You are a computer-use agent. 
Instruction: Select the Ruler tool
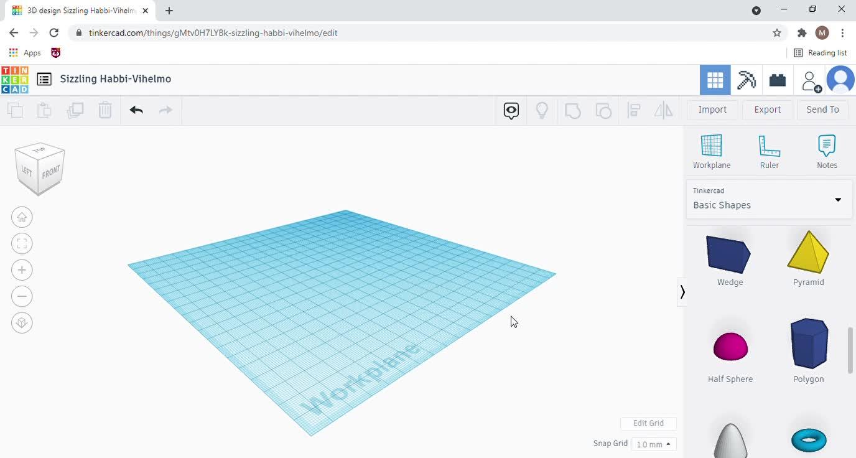(x=769, y=152)
